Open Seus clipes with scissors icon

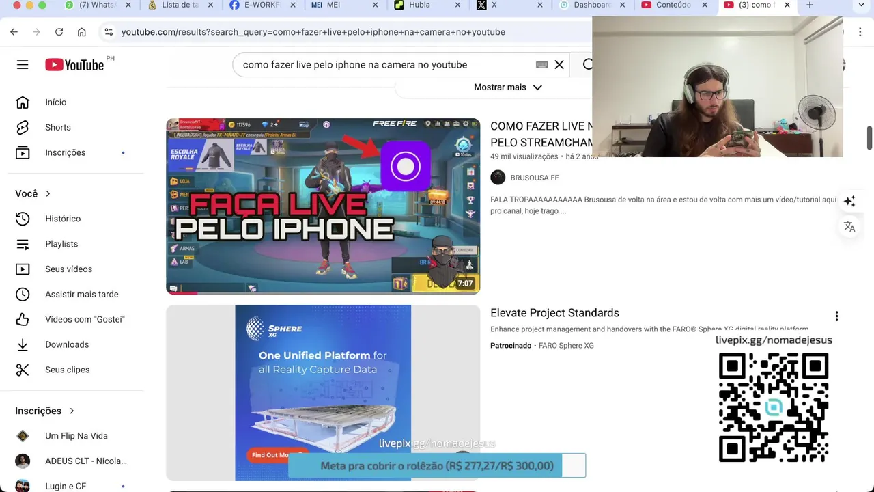pos(23,370)
